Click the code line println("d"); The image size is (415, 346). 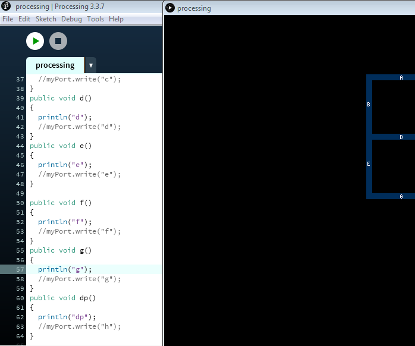[65, 117]
